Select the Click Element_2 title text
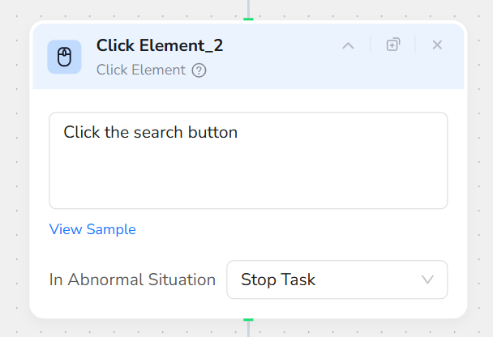This screenshot has width=493, height=337. [x=160, y=45]
